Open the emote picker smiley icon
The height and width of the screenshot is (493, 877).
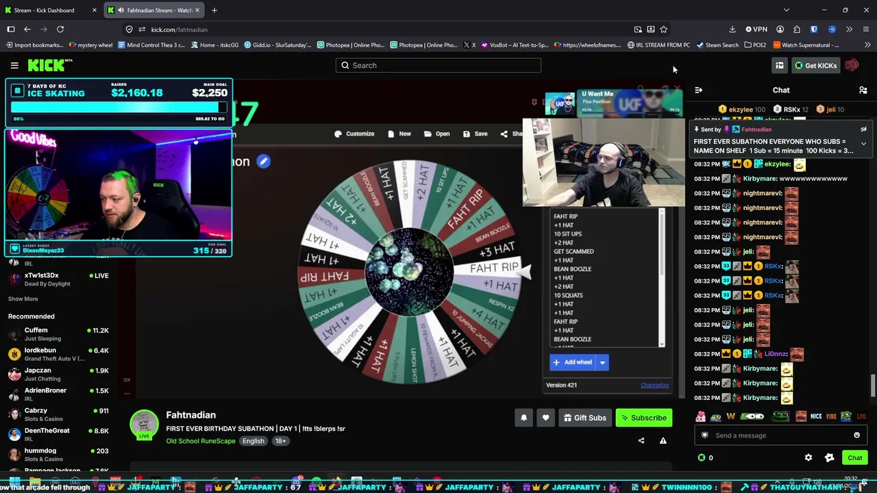pyautogui.click(x=856, y=435)
